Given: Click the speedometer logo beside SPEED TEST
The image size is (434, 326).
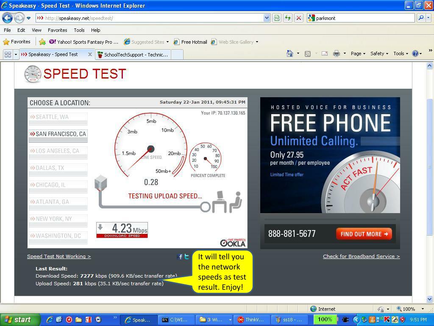Looking at the screenshot, I should pyautogui.click(x=33, y=74).
